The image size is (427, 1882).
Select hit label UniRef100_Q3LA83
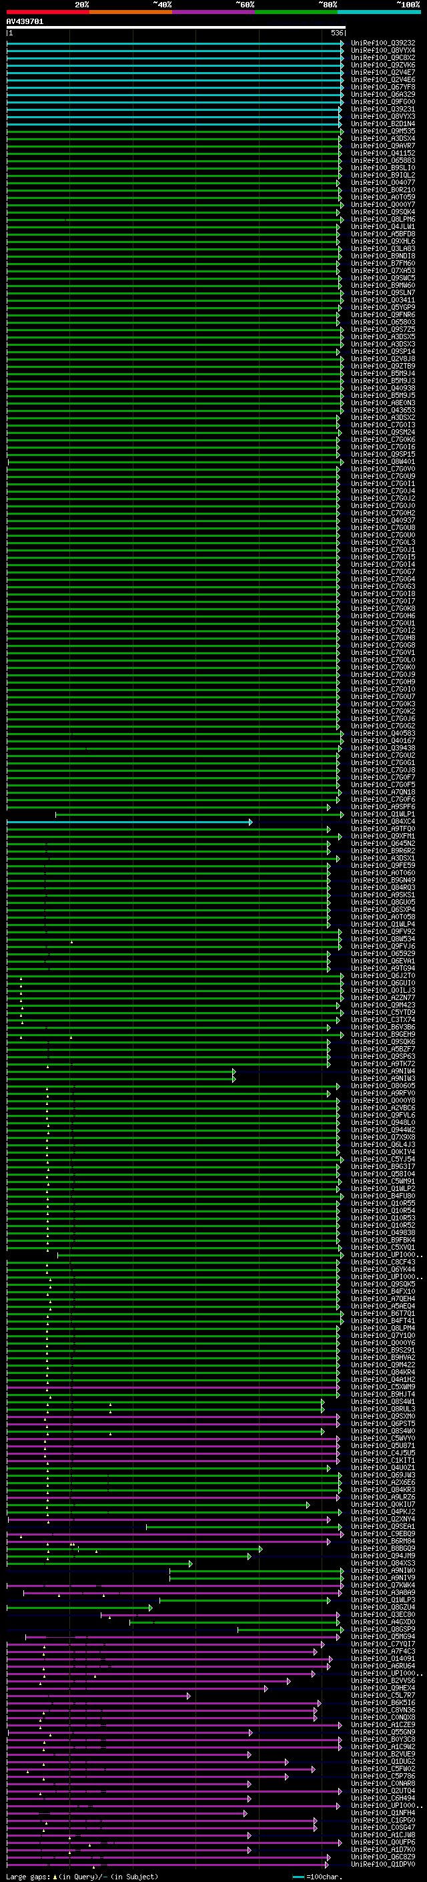[x=383, y=249]
